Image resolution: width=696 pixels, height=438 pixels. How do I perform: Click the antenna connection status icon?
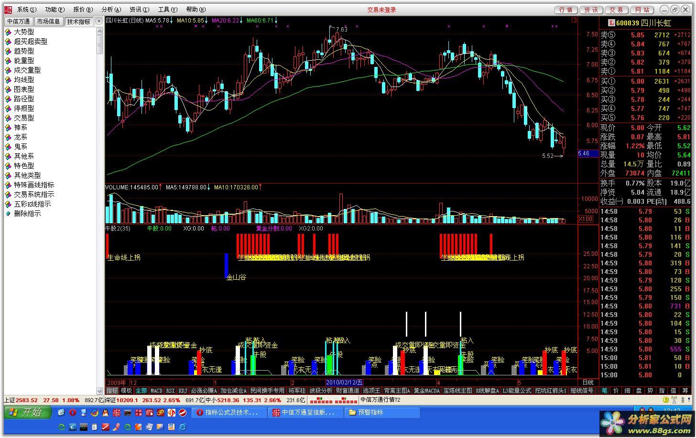pyautogui.click(x=674, y=400)
